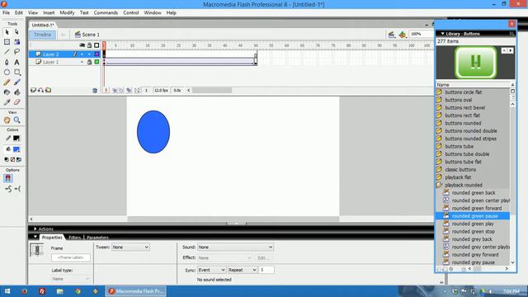Image resolution: width=528 pixels, height=297 pixels.
Task: Click the Straighten option icon
Action: point(17,189)
